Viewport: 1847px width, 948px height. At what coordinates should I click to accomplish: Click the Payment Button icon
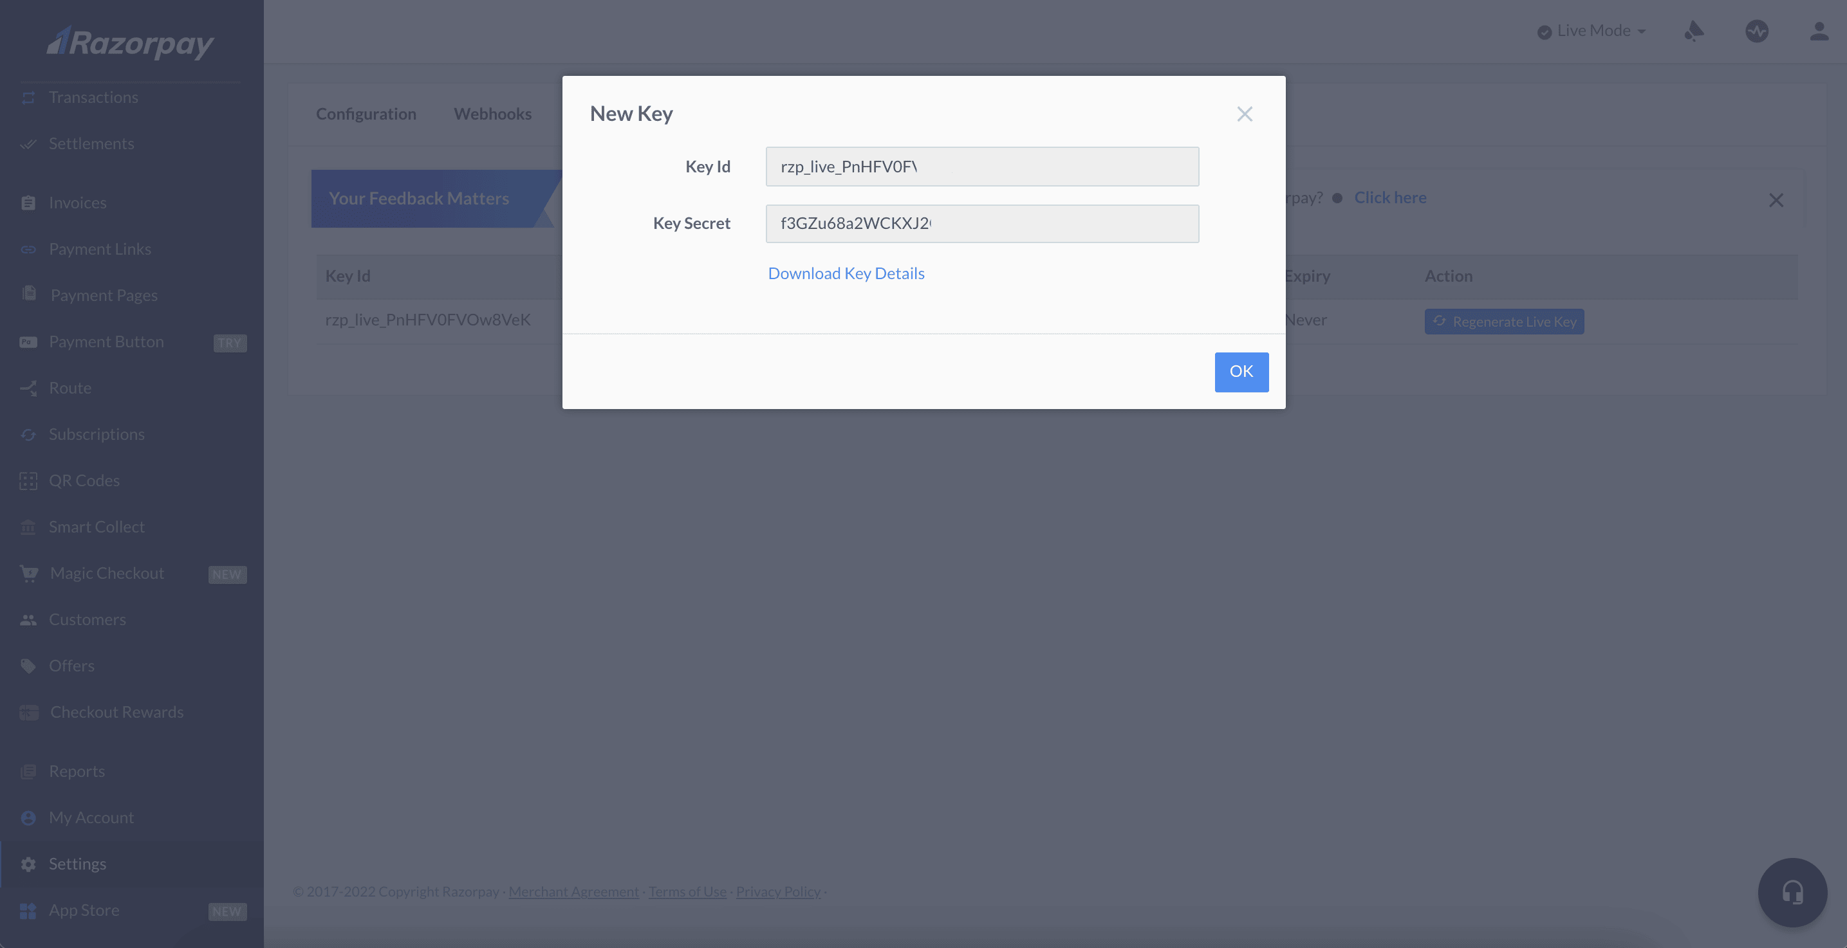pos(28,342)
